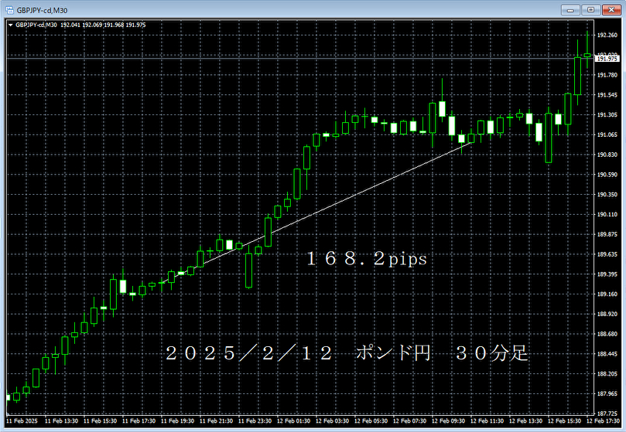626x432 pixels.
Task: Click the 189.160 price axis label
Action: click(607, 294)
